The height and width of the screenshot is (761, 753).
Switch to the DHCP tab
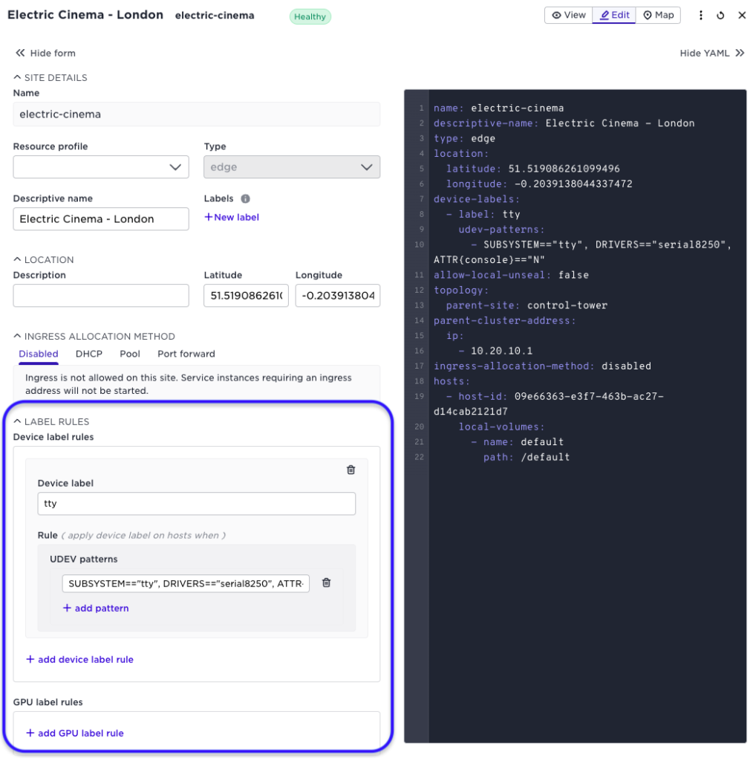coord(88,354)
